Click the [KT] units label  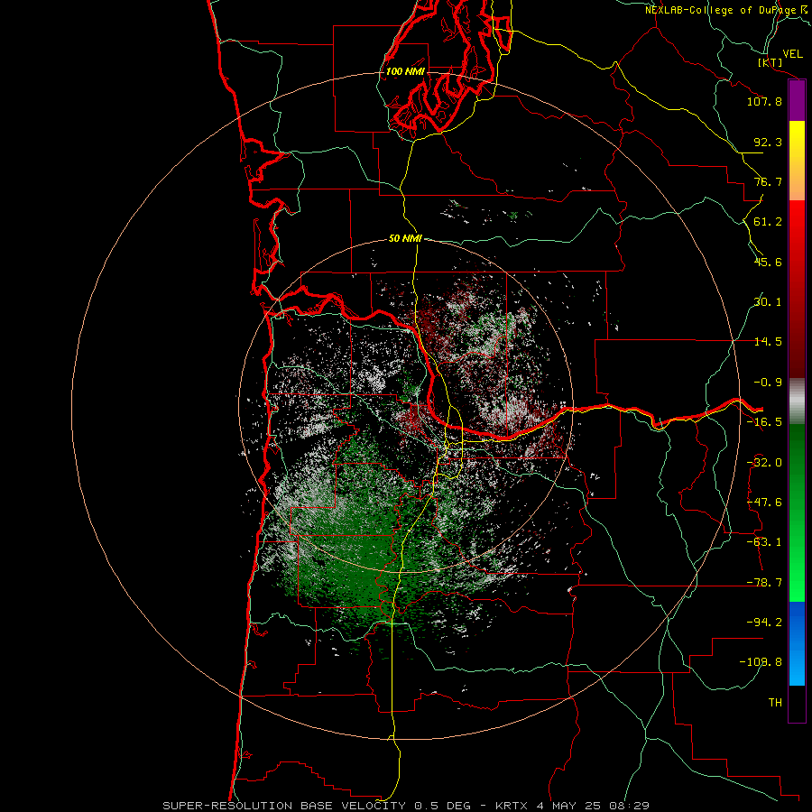[770, 62]
